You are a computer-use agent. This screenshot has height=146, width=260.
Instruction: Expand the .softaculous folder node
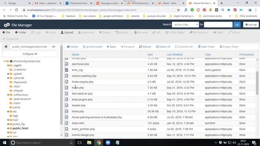8,94
